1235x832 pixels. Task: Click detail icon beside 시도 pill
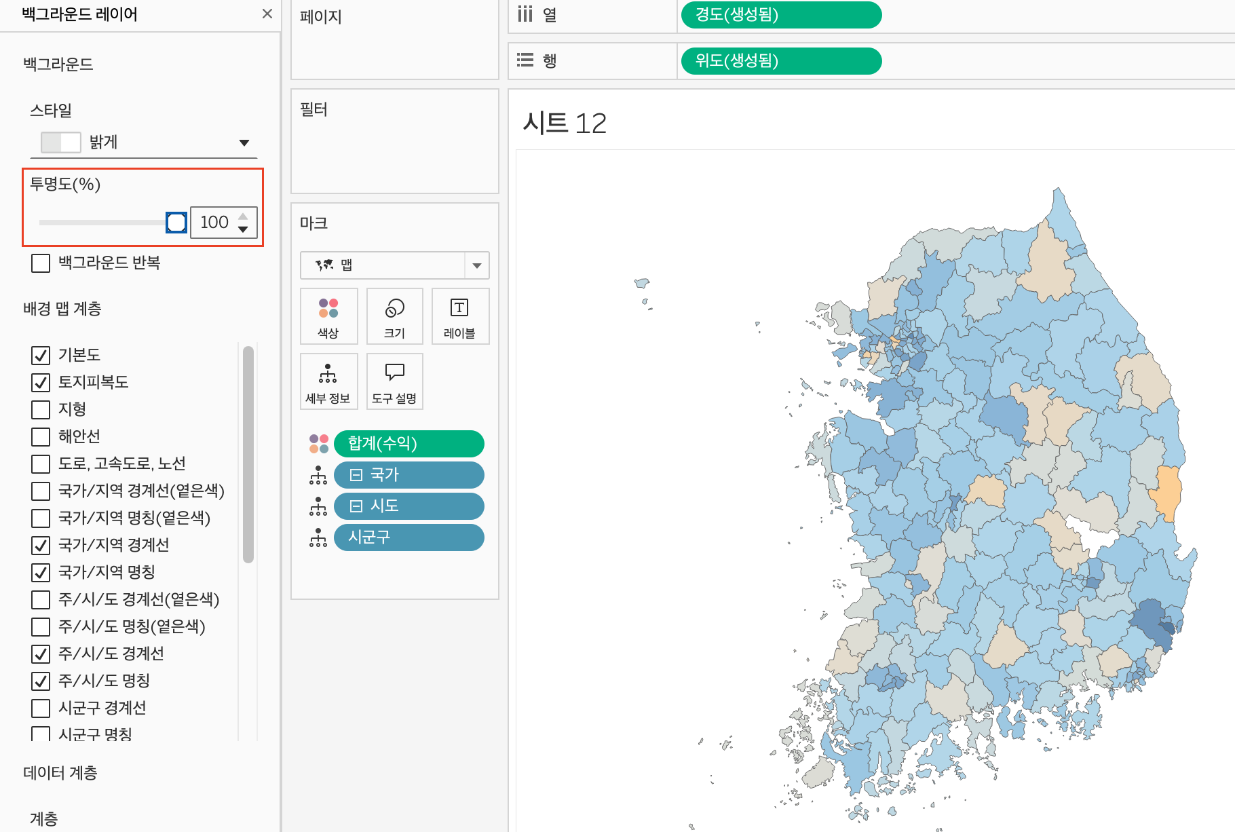pos(318,506)
